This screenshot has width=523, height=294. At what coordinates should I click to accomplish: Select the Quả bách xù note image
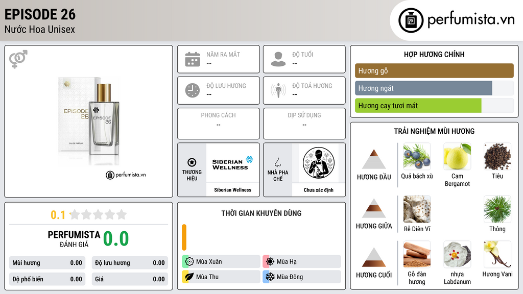pyautogui.click(x=417, y=156)
